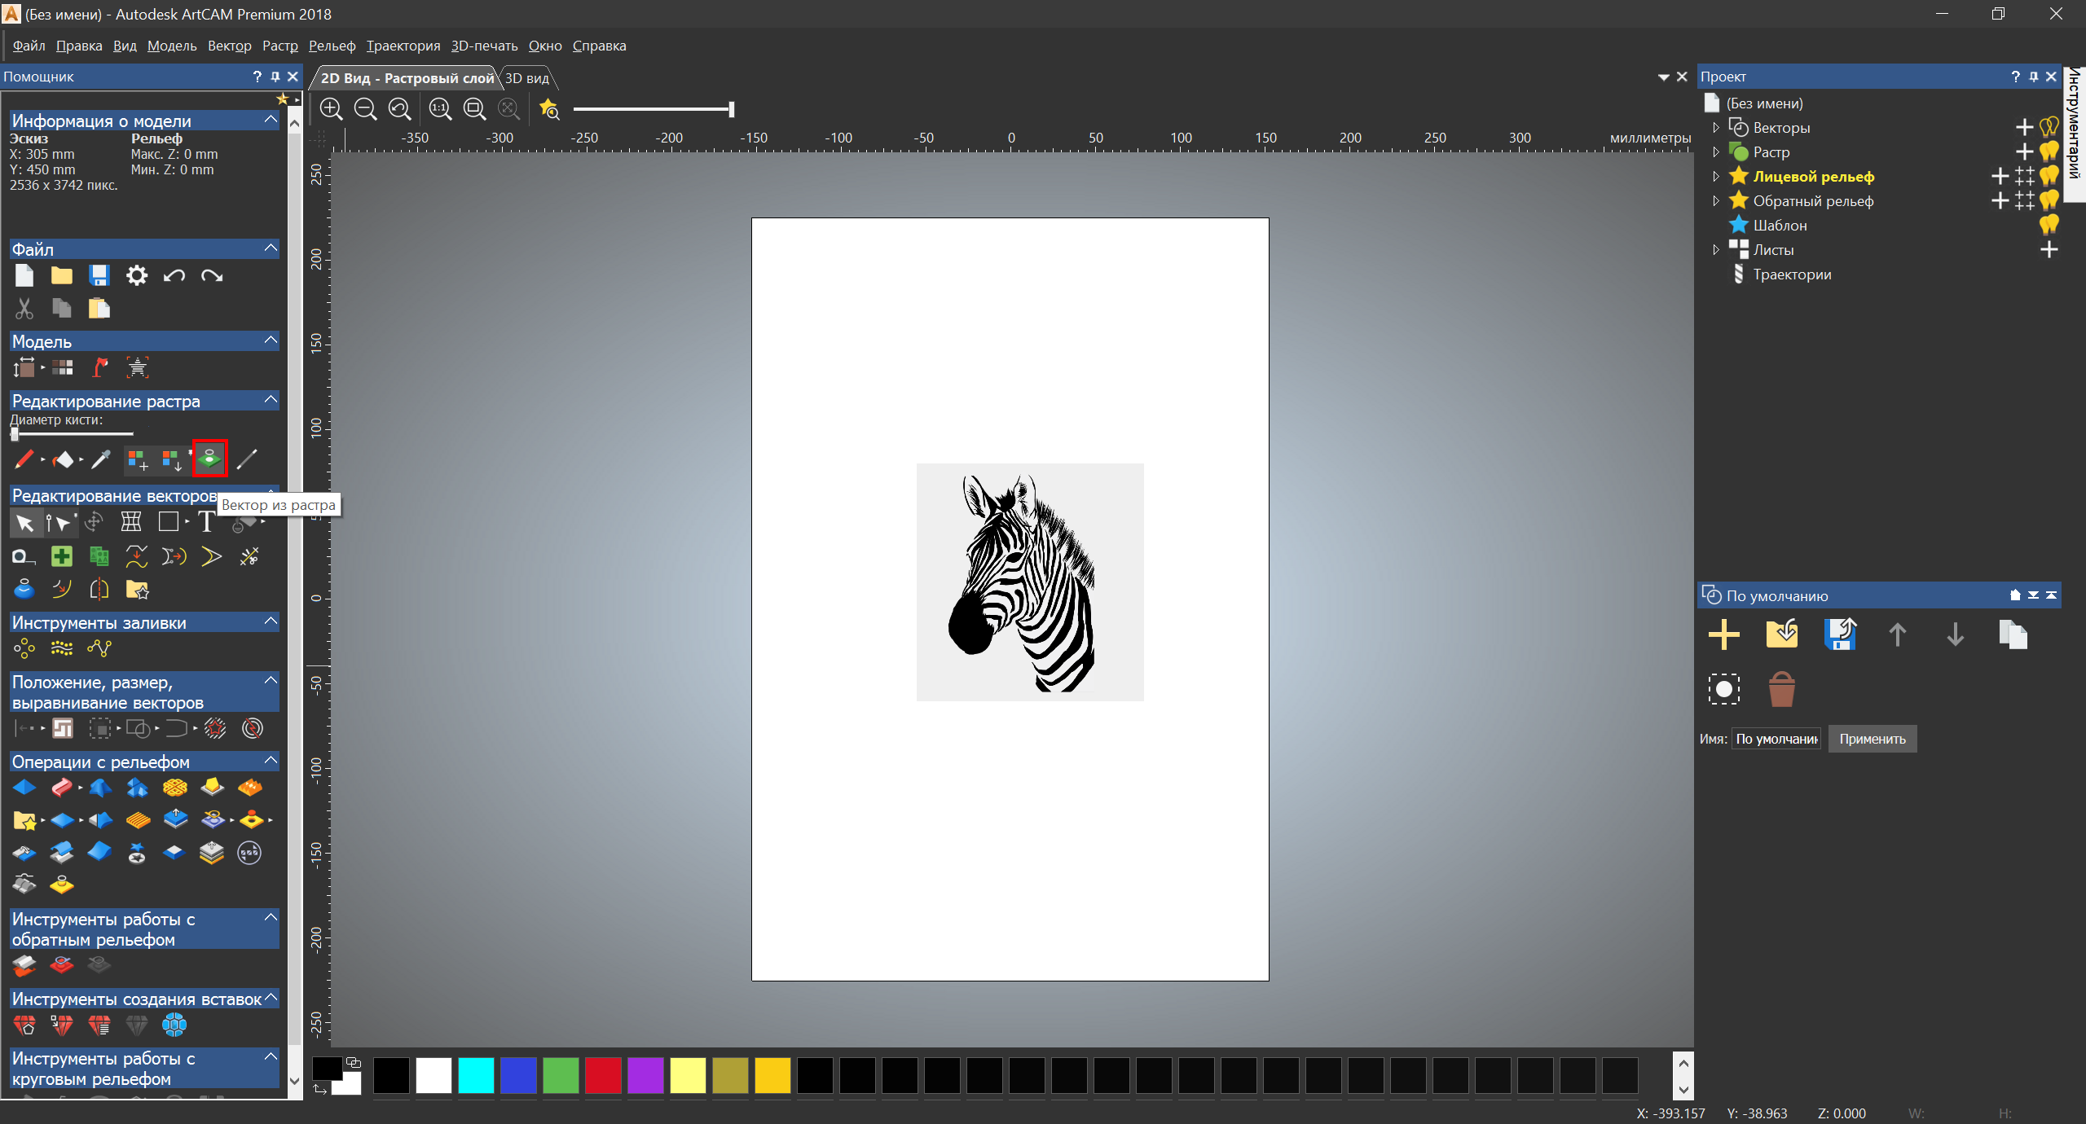Open the Рельеф menu
This screenshot has height=1124, width=2086.
click(332, 46)
